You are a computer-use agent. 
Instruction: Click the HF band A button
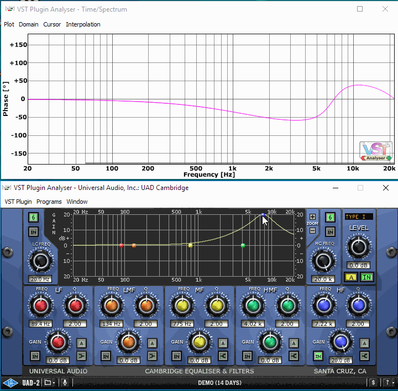click(x=365, y=344)
